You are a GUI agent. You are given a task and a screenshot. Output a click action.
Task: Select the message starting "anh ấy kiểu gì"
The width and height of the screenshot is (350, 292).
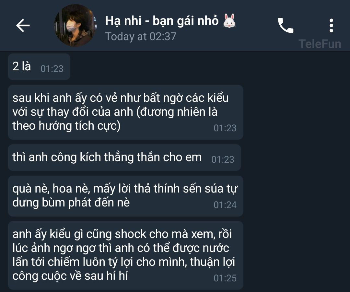(125, 255)
